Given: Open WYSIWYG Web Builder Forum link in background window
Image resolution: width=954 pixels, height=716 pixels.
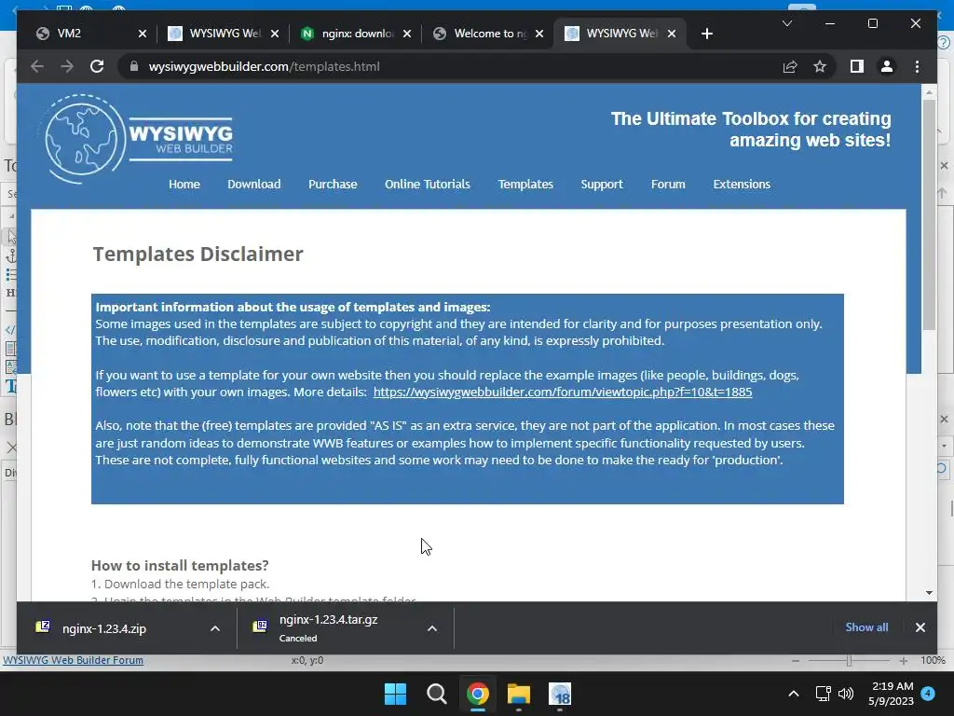Looking at the screenshot, I should pyautogui.click(x=73, y=660).
